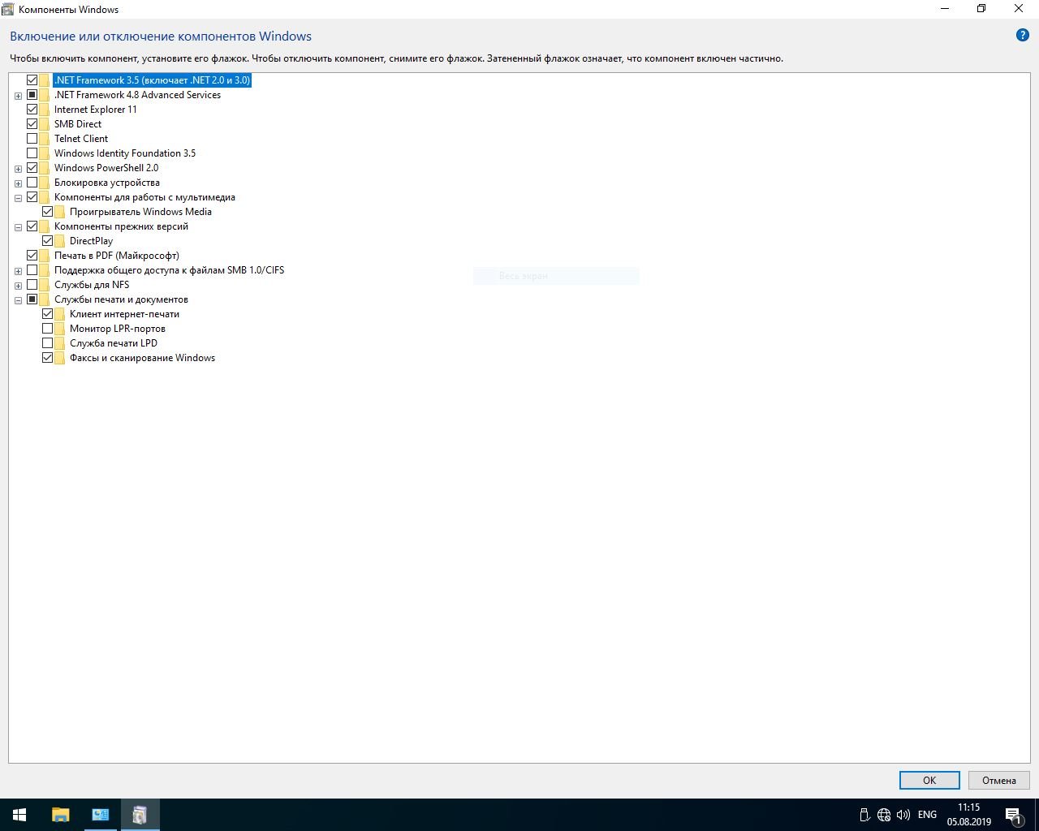Expand the Службы для NFS node

tap(18, 286)
